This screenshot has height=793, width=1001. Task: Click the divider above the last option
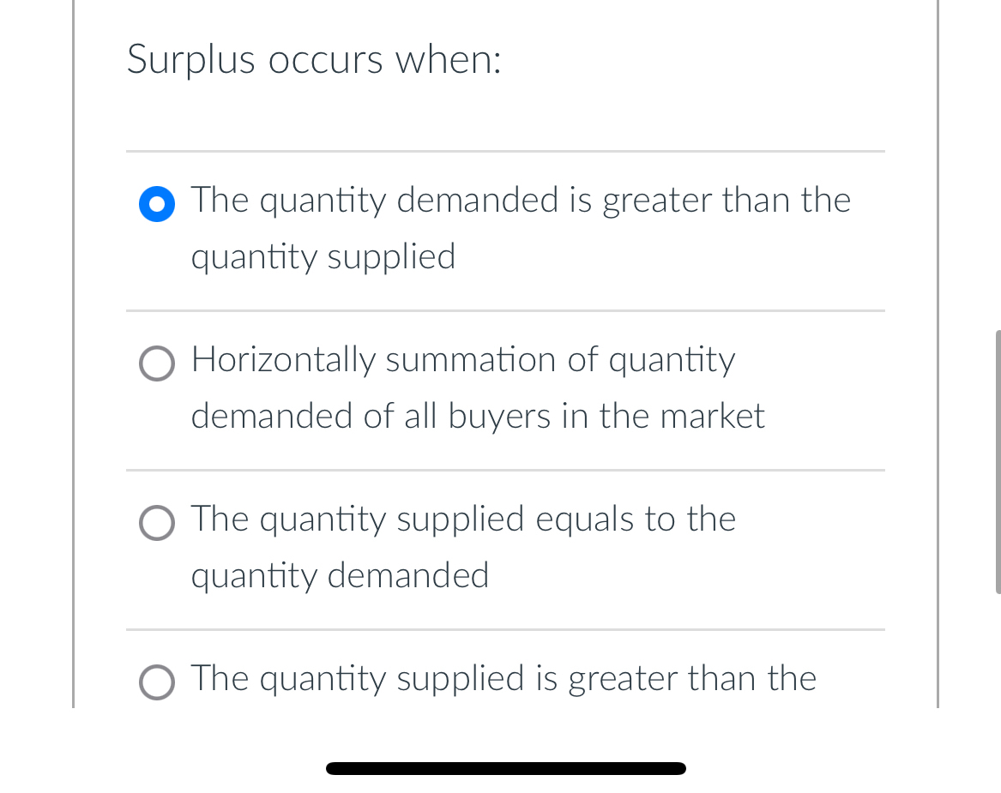click(505, 630)
